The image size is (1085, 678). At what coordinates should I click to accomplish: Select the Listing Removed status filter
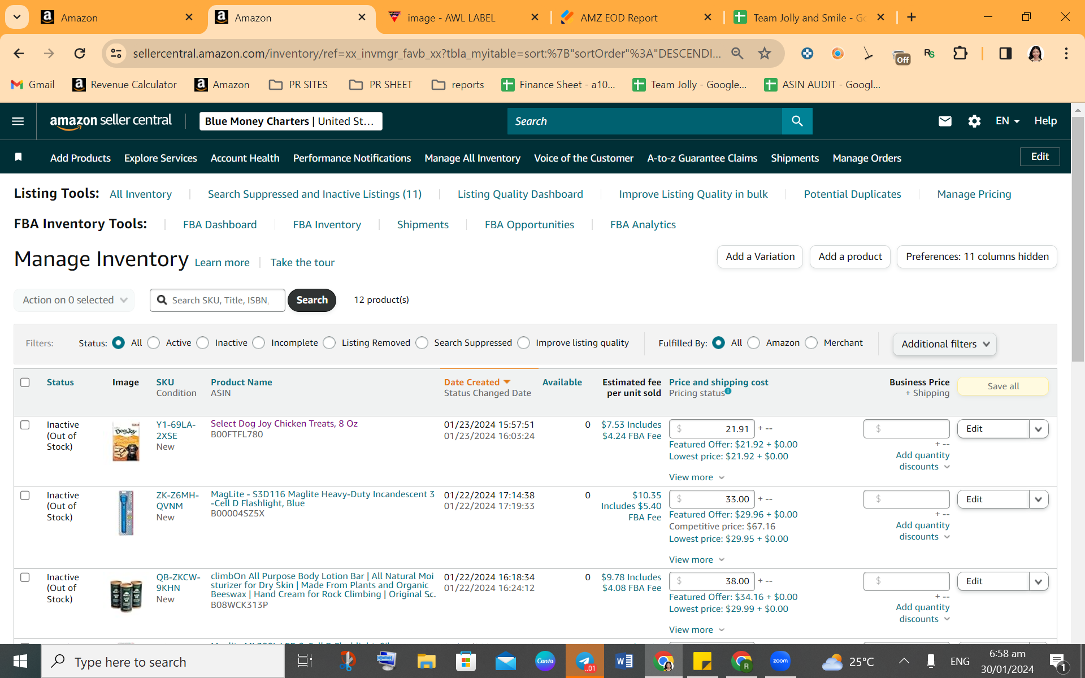(x=329, y=343)
